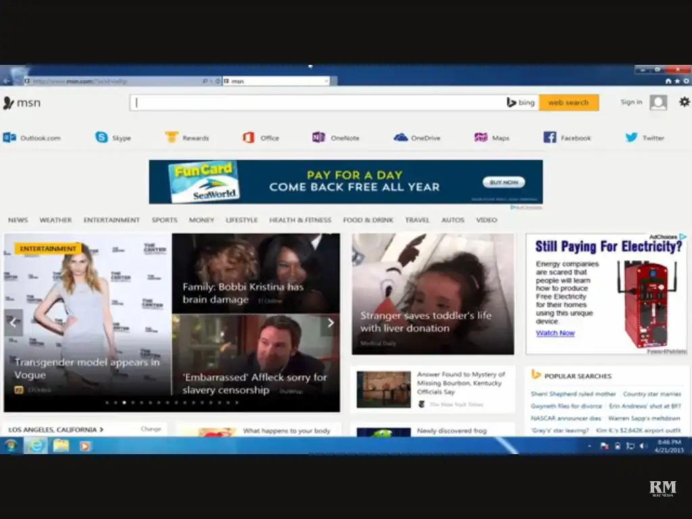Click the taskbar clock showing date
The image size is (692, 519).
pos(669,446)
